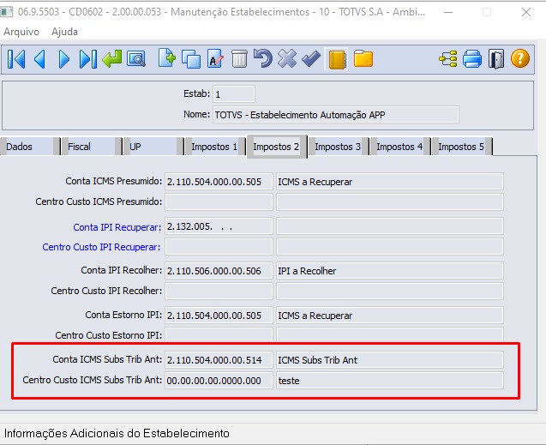
Task: Switch to the UP tab
Action: click(153, 147)
